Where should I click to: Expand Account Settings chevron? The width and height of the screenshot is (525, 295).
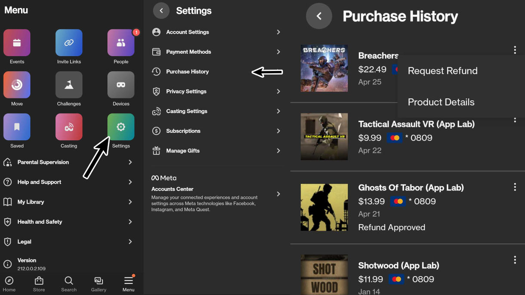[278, 32]
